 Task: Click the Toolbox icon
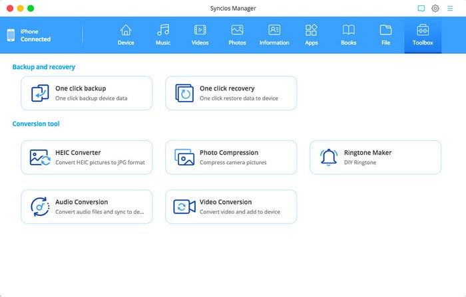[423, 30]
